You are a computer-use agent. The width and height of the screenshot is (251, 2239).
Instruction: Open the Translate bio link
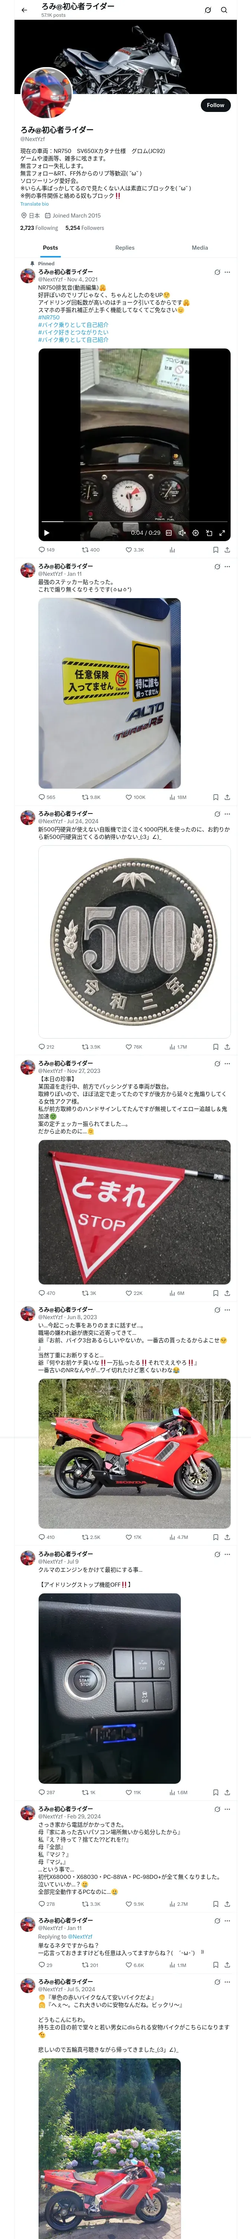tap(35, 204)
